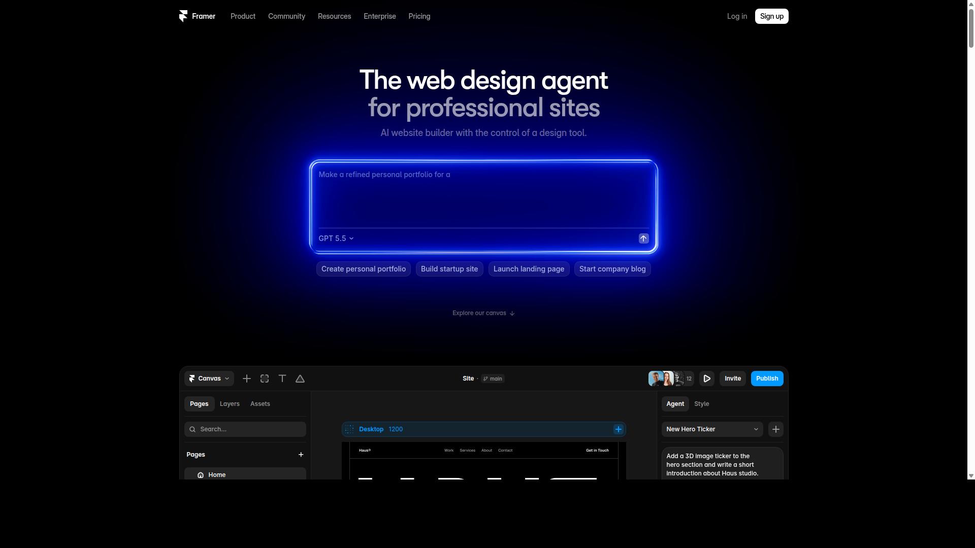Click the About link in Haus preview
Image resolution: width=975 pixels, height=548 pixels.
tap(486, 451)
